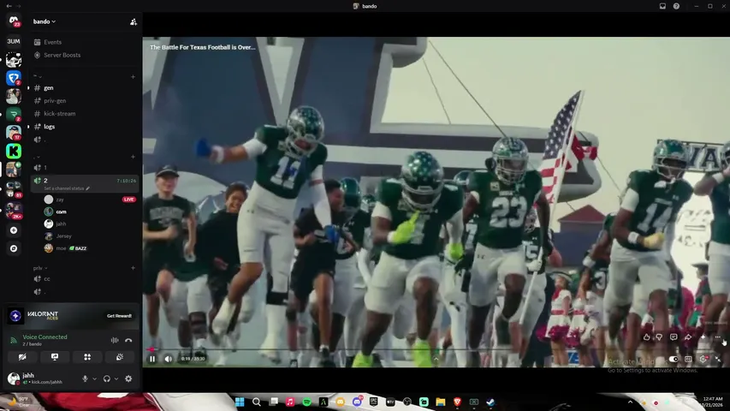Open video comments icon

(674, 337)
